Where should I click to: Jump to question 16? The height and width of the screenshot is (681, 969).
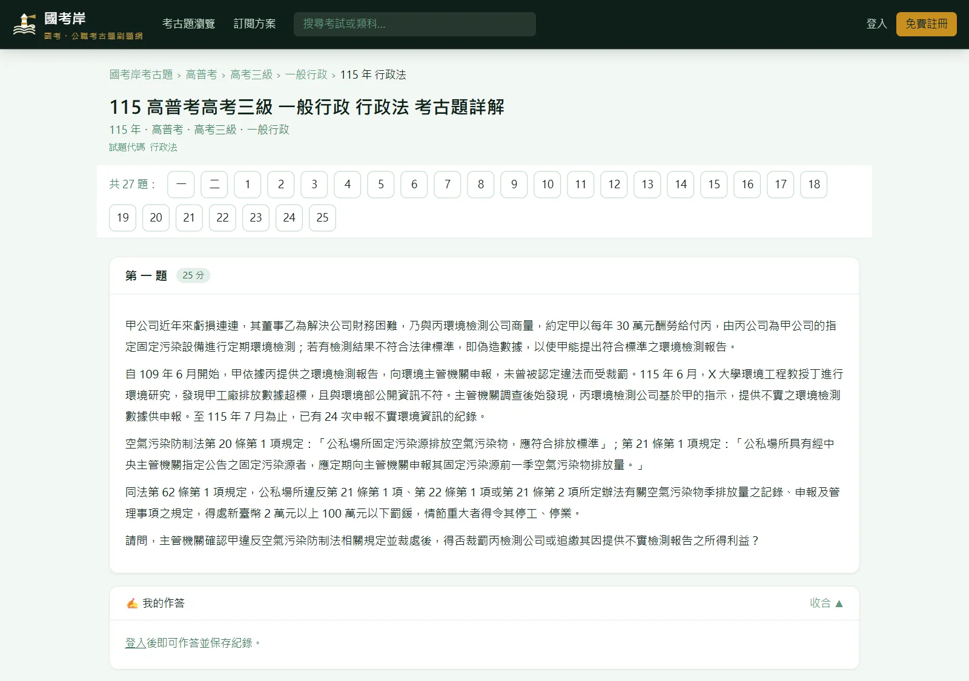pyautogui.click(x=747, y=185)
